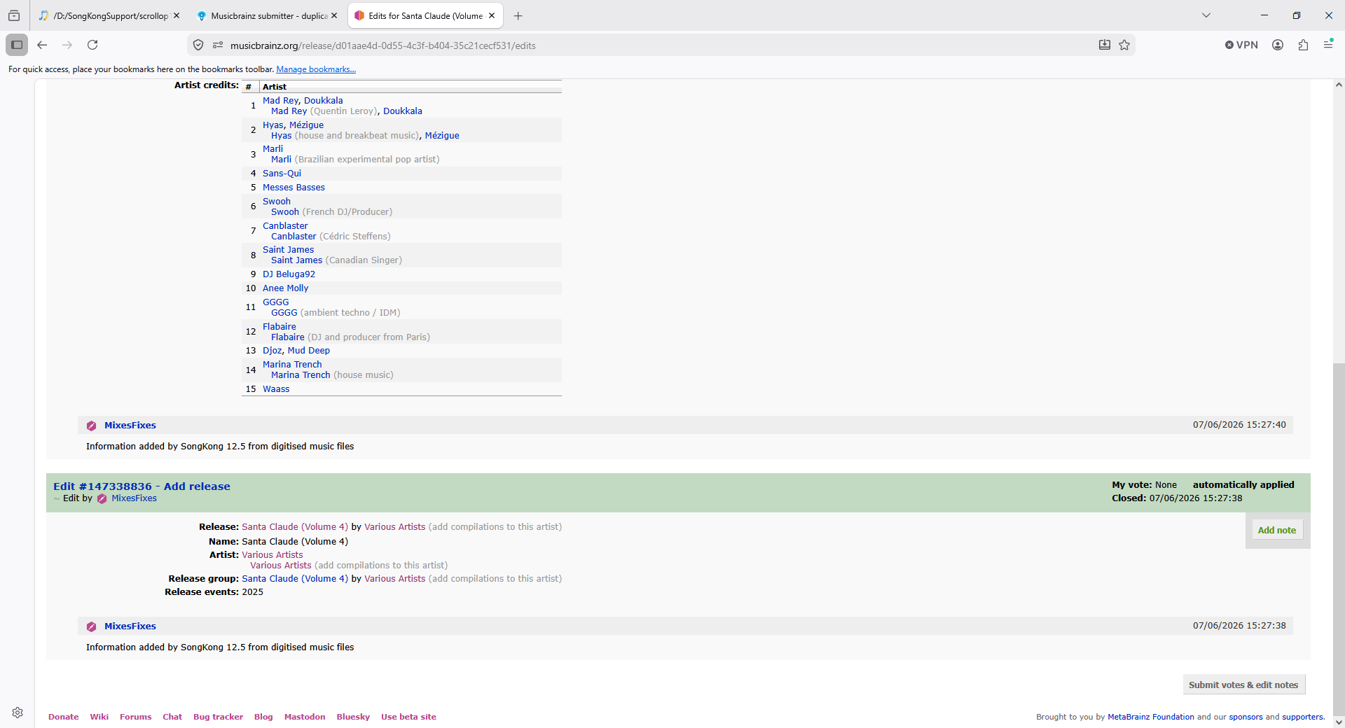Open the Messes Basses artist link
The height and width of the screenshot is (728, 1345).
294,188
